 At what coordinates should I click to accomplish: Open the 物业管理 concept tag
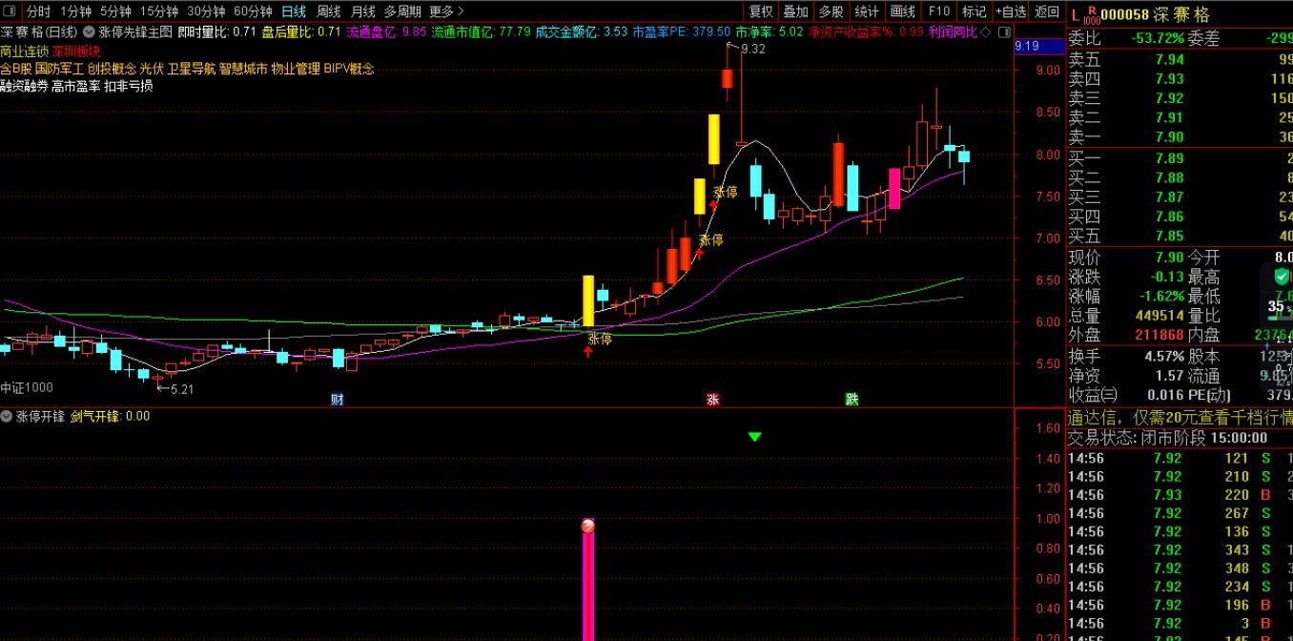[x=296, y=69]
